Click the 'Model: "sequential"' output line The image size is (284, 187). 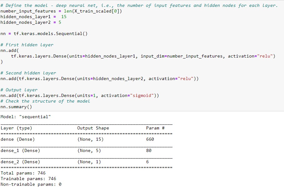point(26,117)
